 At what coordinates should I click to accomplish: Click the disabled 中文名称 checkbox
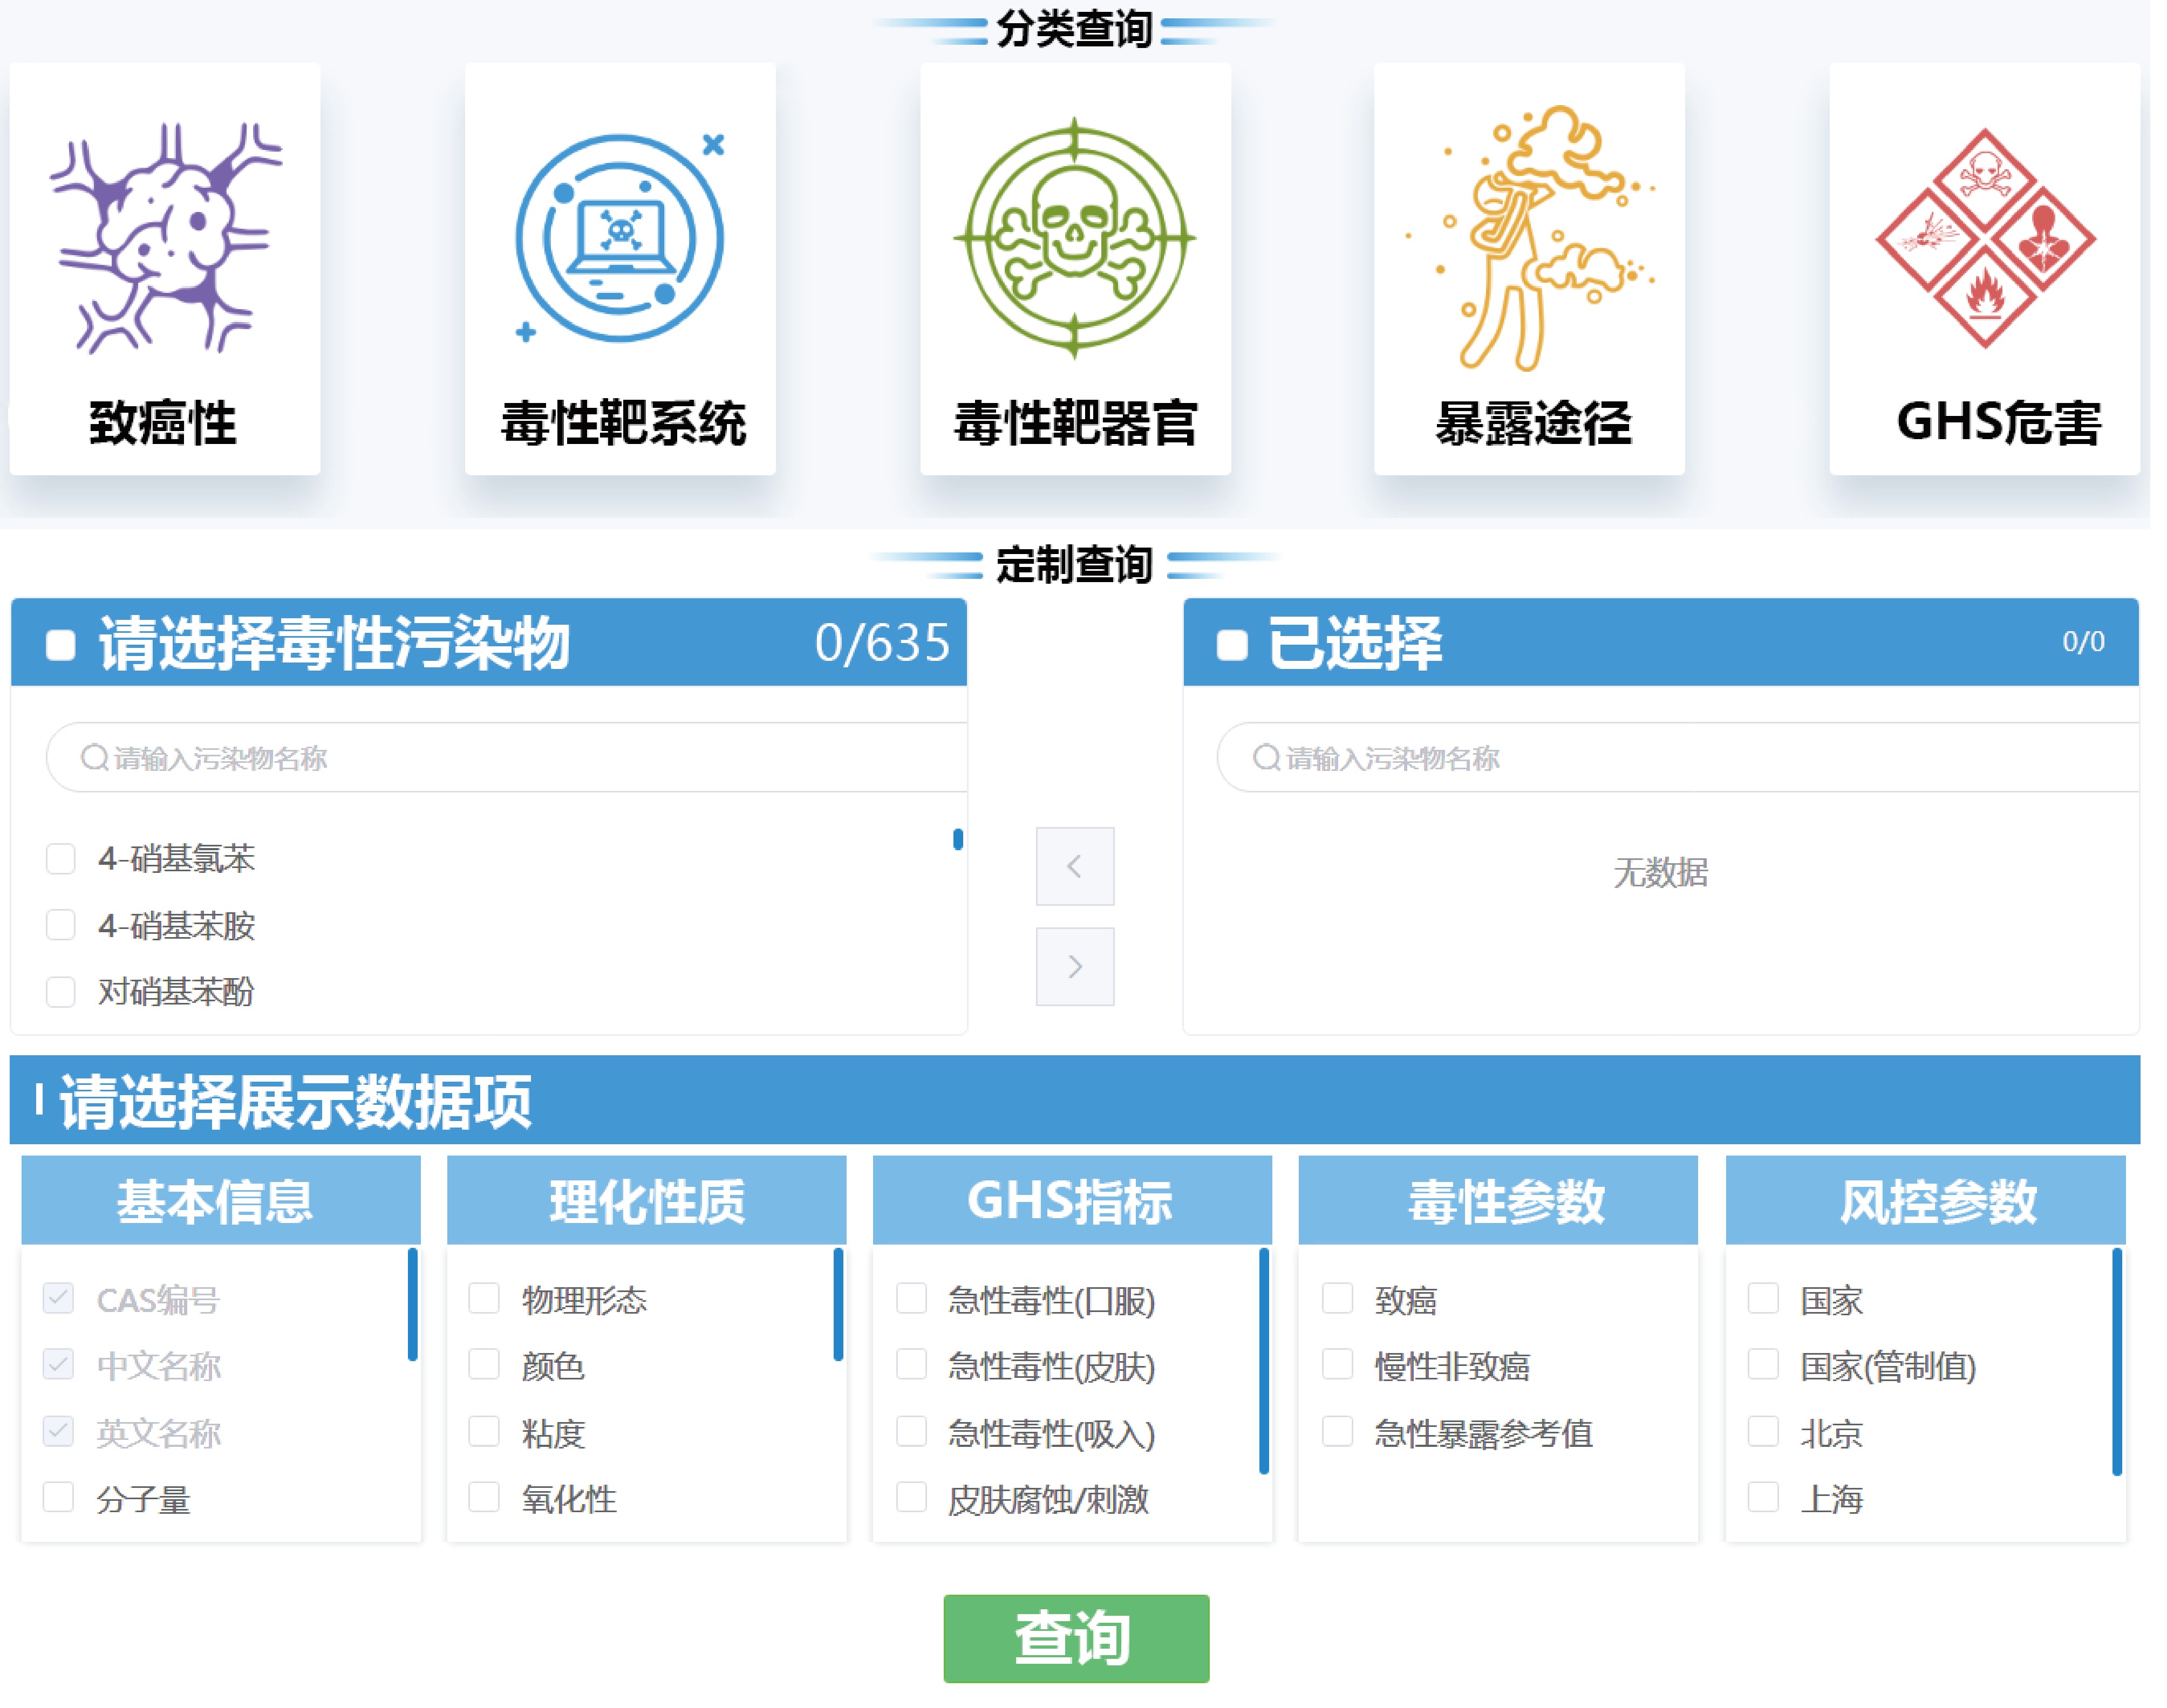tap(59, 1364)
